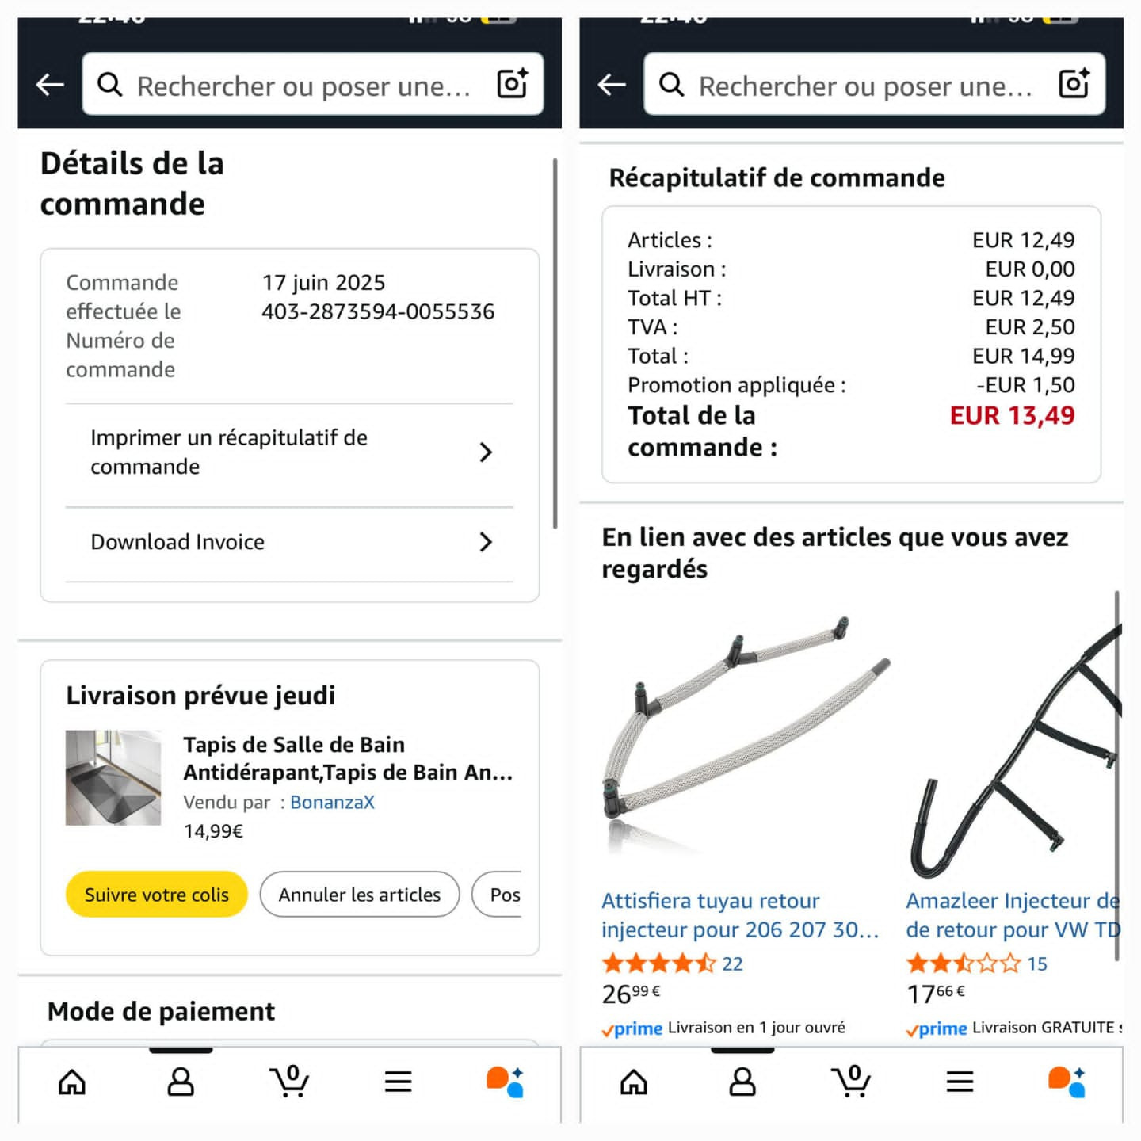Open the Rufus assistant icon on right screen

pos(1067,1082)
